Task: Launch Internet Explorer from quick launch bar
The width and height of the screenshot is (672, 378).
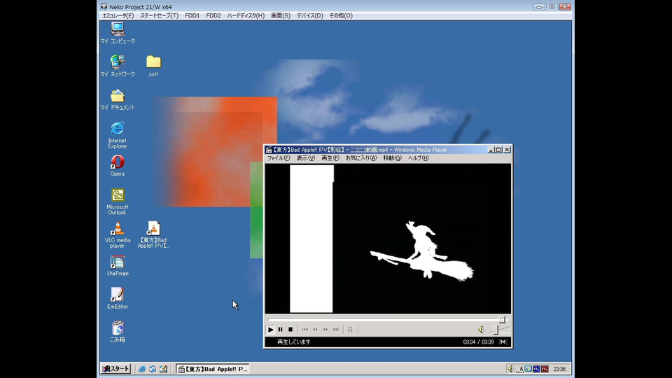Action: pos(142,369)
